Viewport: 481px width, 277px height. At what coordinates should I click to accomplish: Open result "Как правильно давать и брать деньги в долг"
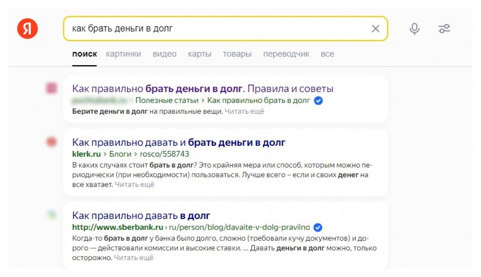tap(179, 142)
